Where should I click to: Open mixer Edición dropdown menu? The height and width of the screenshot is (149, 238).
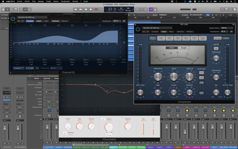pos(37,78)
